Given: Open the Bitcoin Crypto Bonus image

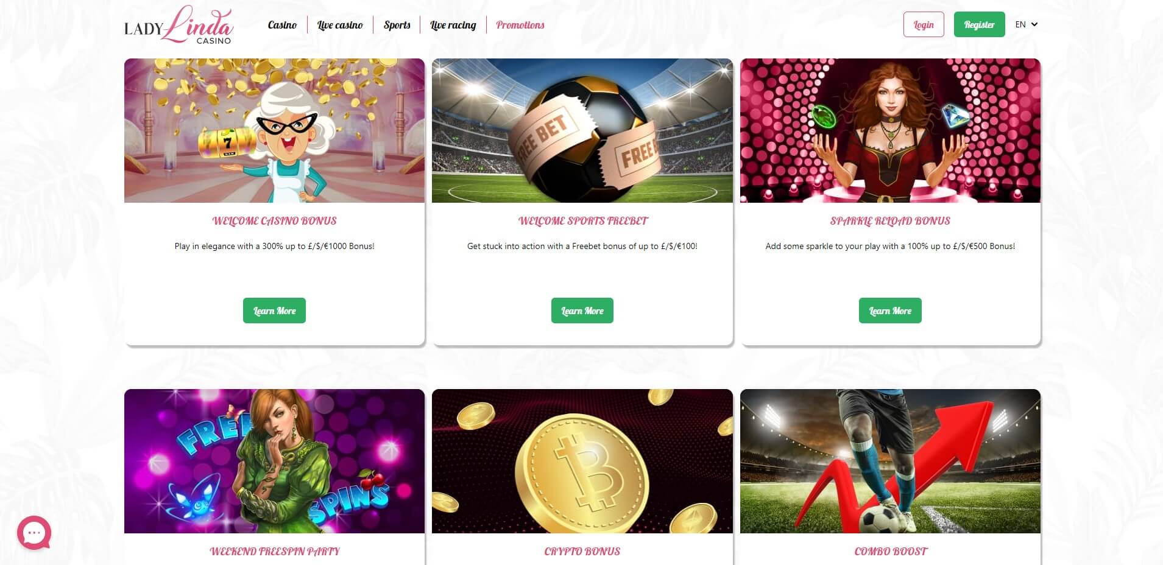Looking at the screenshot, I should coord(582,461).
